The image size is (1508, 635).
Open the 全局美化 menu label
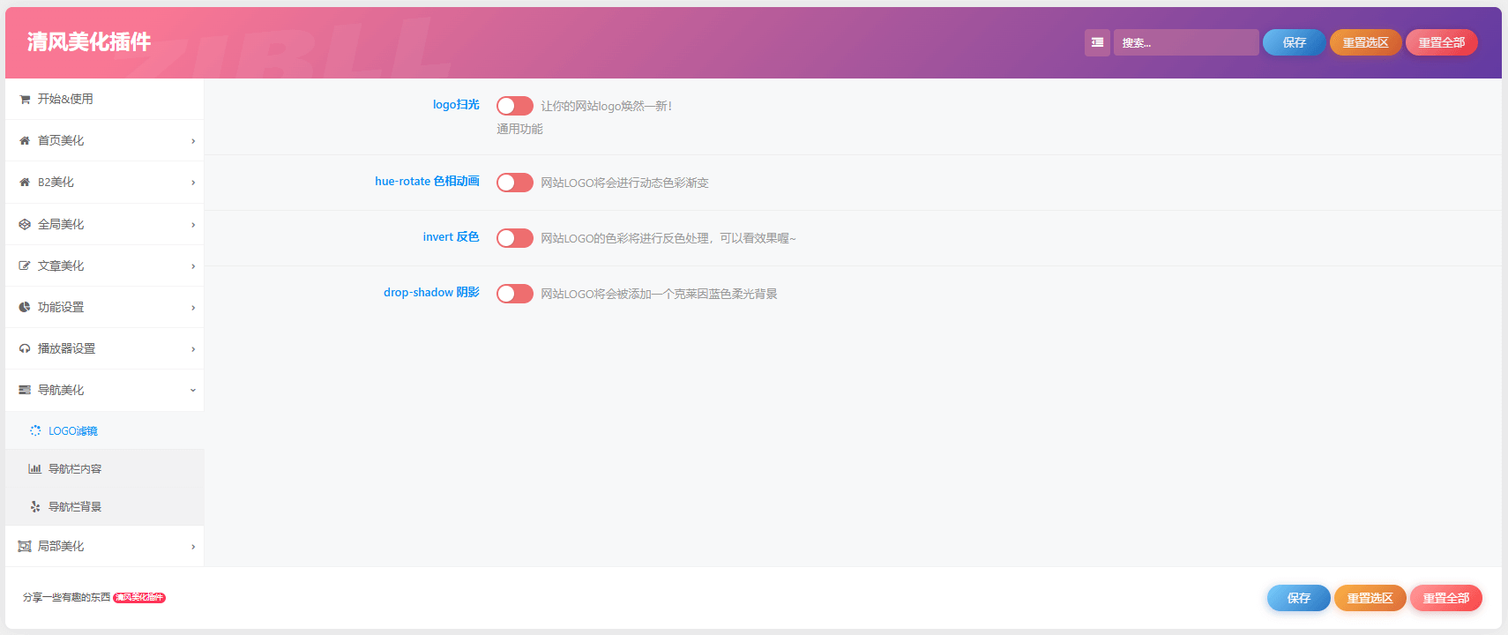[x=61, y=224]
